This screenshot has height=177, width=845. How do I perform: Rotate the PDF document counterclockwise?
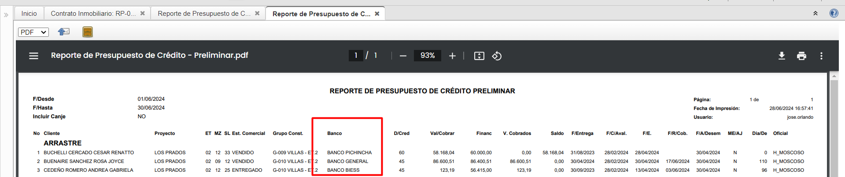497,56
